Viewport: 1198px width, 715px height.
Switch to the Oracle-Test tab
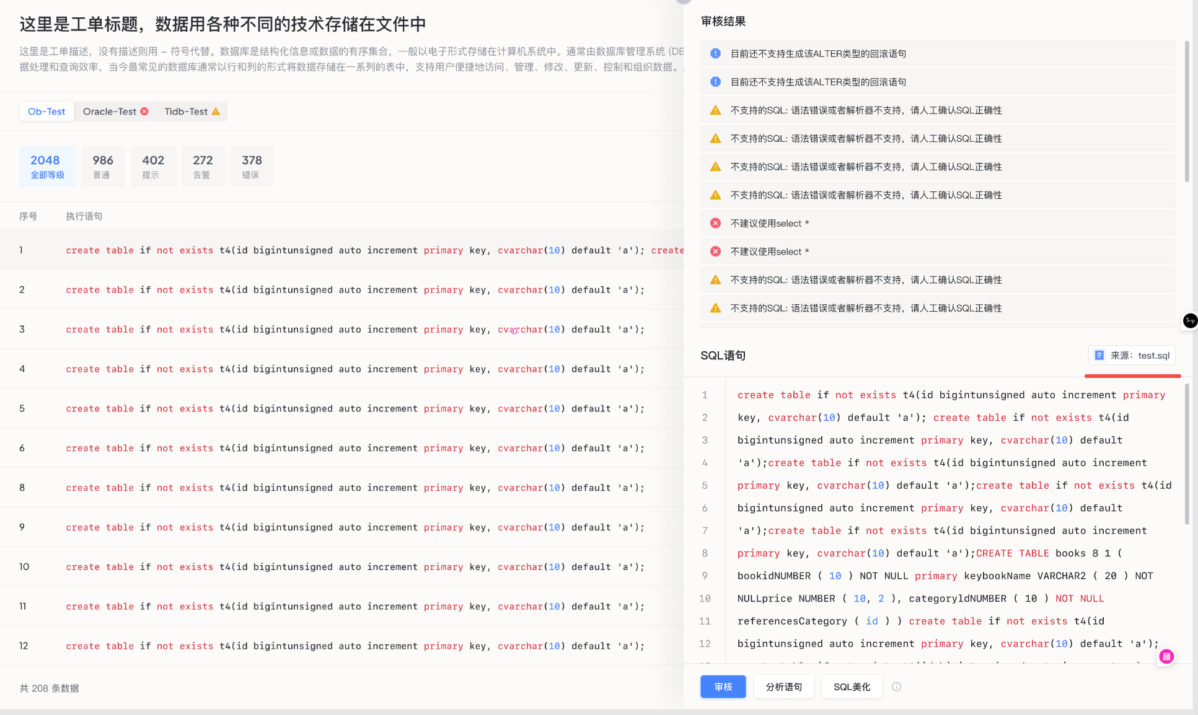(109, 112)
